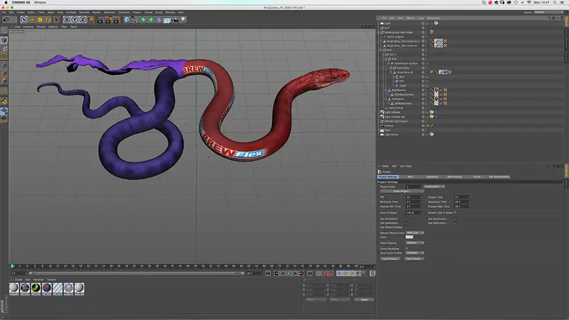Switch to the Referencing tab

pyautogui.click(x=454, y=177)
